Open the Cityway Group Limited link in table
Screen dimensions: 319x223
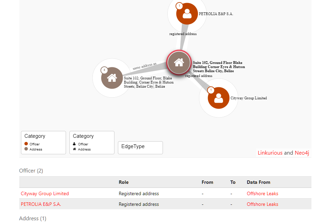coord(45,193)
